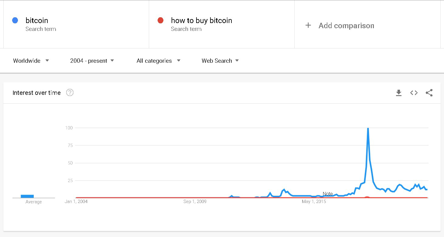Open the Web Search type dropdown

(220, 61)
